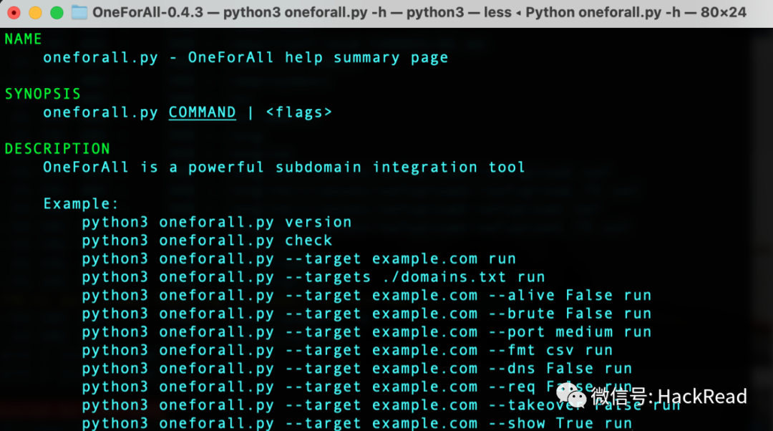
Task: Select the SYNOPSIS section heading
Action: [43, 94]
